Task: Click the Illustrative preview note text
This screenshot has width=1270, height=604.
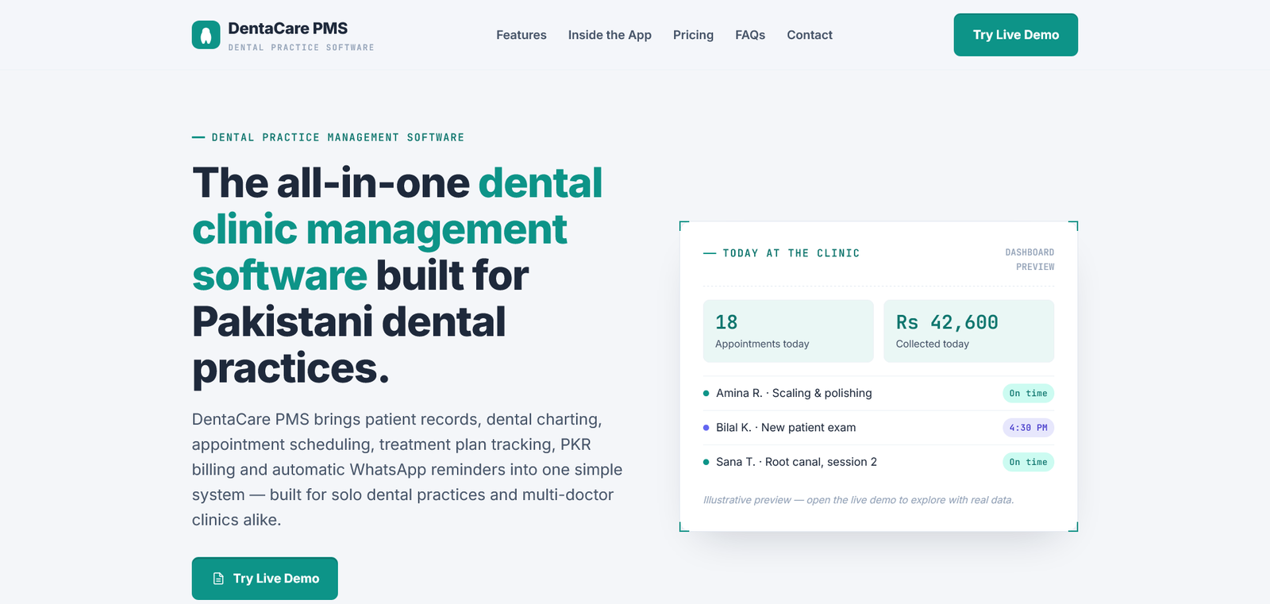Action: coord(859,500)
